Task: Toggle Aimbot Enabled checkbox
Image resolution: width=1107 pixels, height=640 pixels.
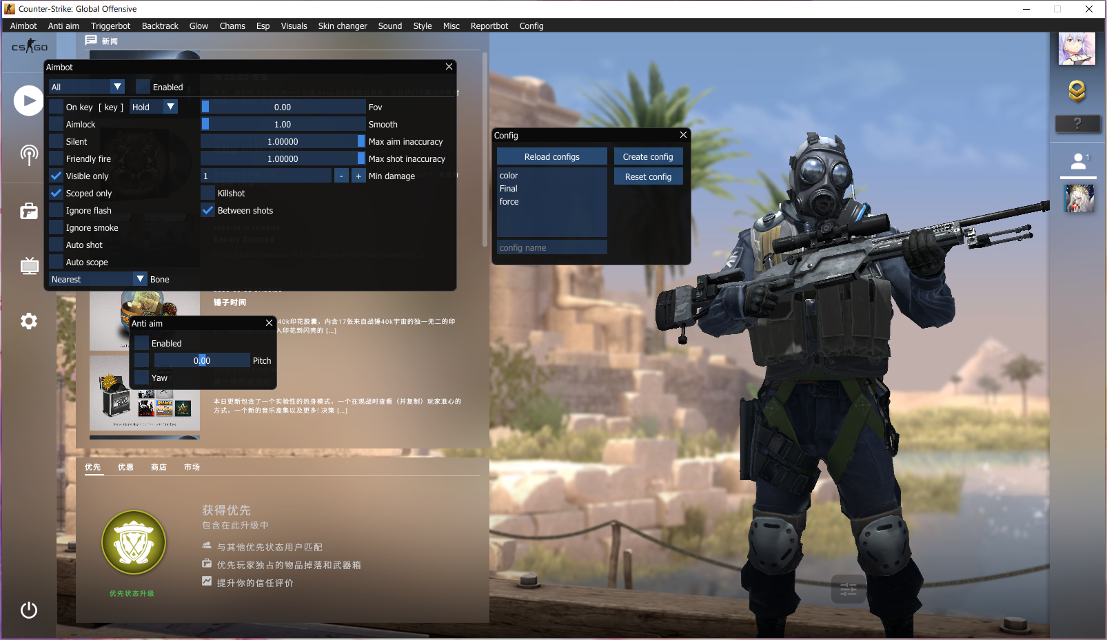Action: (143, 87)
